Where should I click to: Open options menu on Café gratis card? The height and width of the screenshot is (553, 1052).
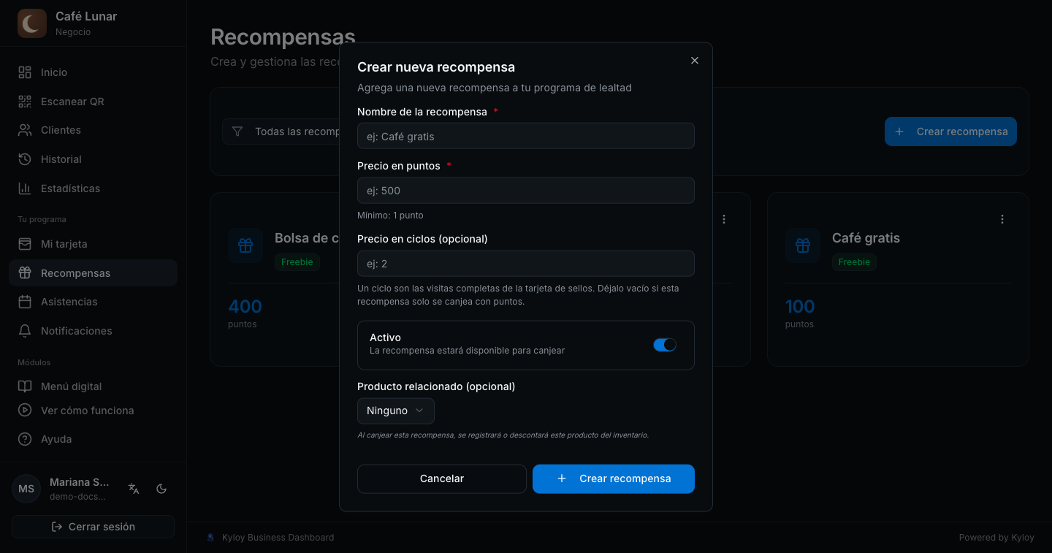tap(1002, 219)
